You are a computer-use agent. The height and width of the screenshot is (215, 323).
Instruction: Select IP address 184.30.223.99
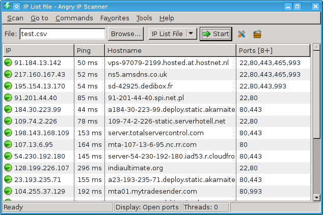click(x=38, y=110)
